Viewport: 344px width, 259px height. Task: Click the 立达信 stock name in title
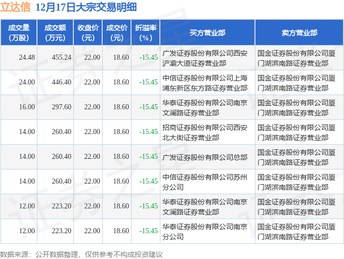coord(15,7)
